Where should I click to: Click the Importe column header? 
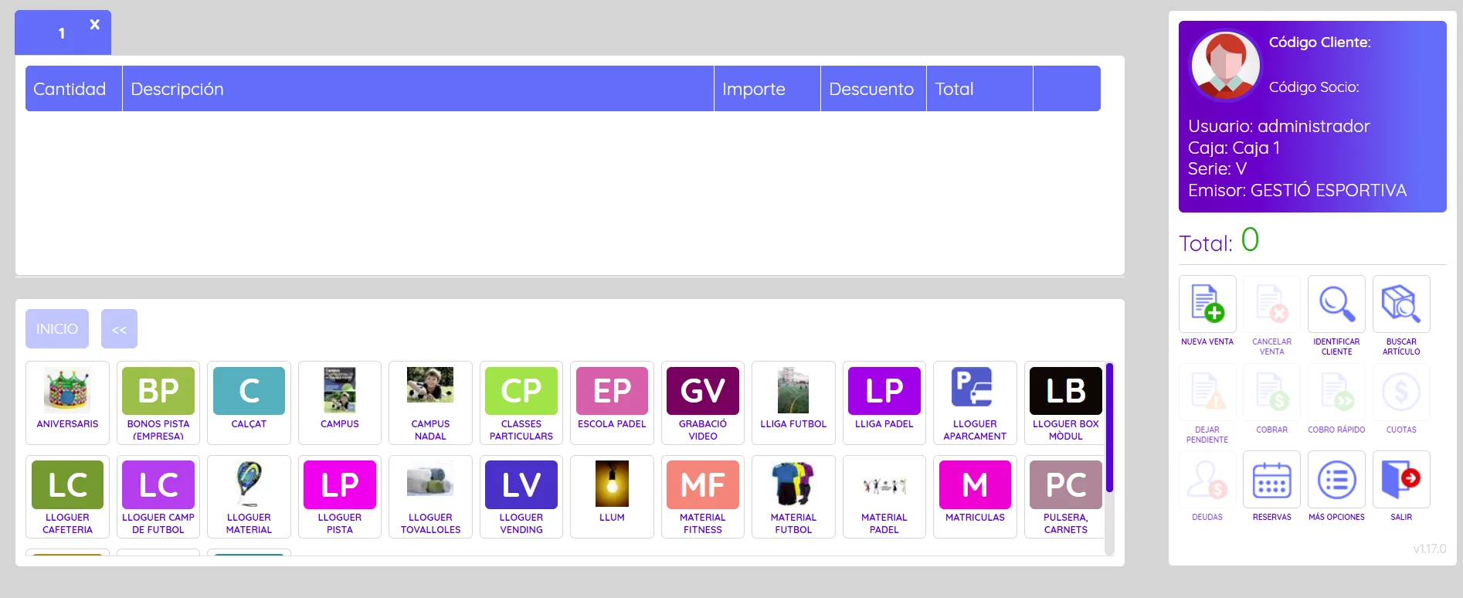tap(767, 89)
